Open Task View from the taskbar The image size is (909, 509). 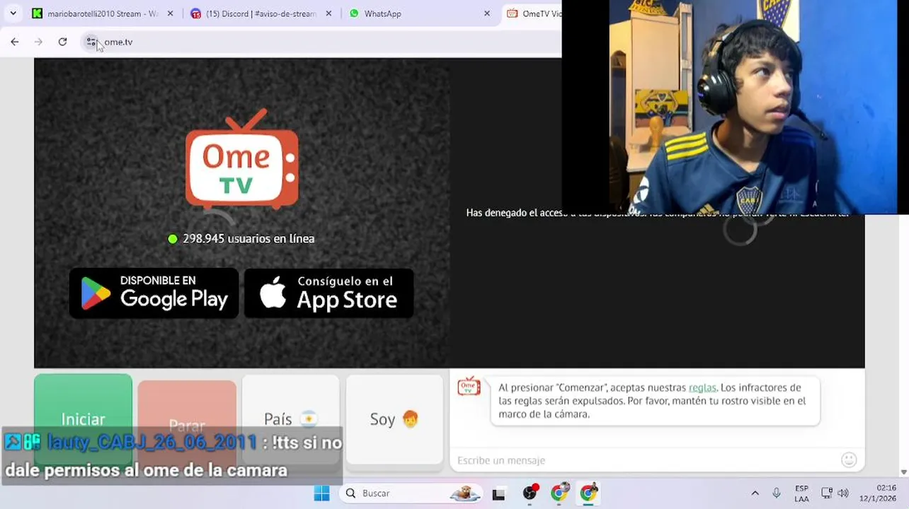tap(498, 493)
